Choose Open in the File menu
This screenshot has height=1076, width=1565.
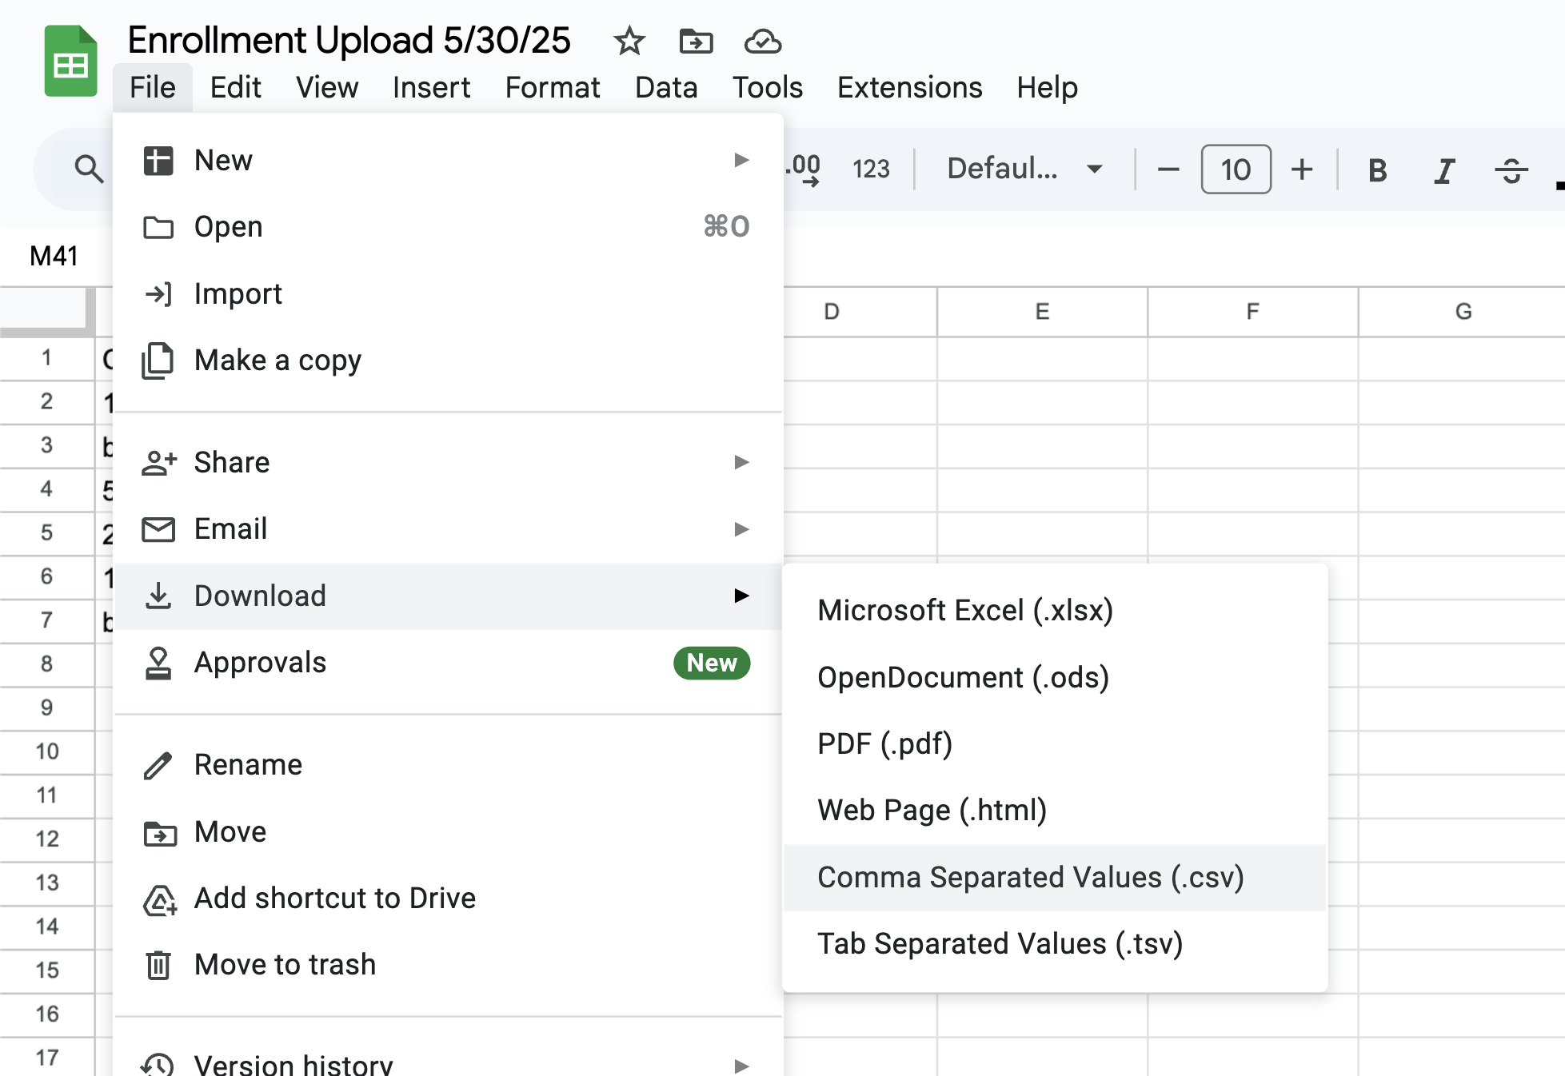point(448,227)
